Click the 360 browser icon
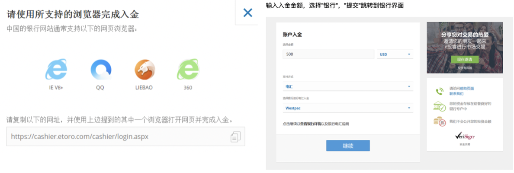 tap(187, 70)
